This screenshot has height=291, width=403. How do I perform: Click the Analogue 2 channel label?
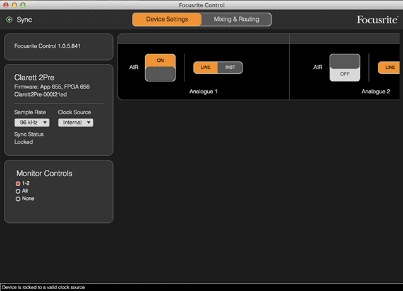[x=376, y=92]
